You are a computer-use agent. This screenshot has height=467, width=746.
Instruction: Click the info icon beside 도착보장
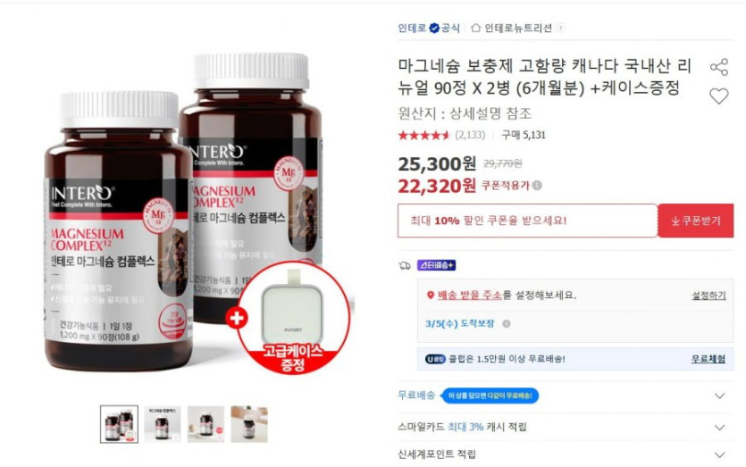point(507,324)
